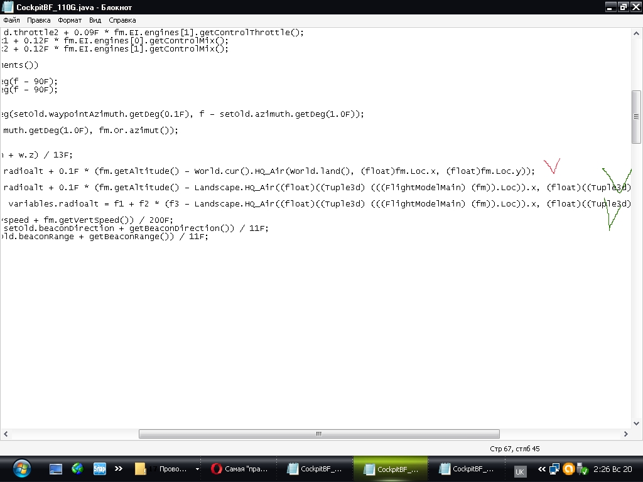
Task: Open the Формат menu
Action: pos(70,20)
